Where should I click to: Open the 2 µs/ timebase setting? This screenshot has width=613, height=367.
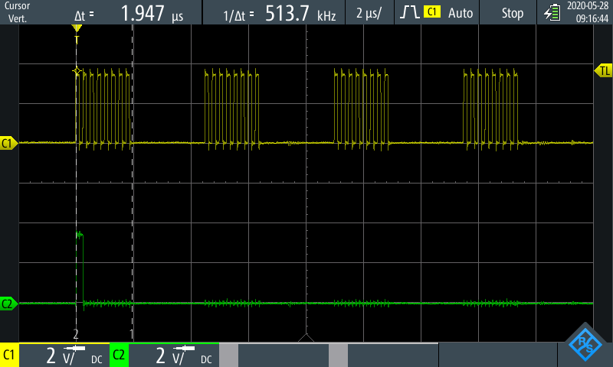click(x=369, y=13)
